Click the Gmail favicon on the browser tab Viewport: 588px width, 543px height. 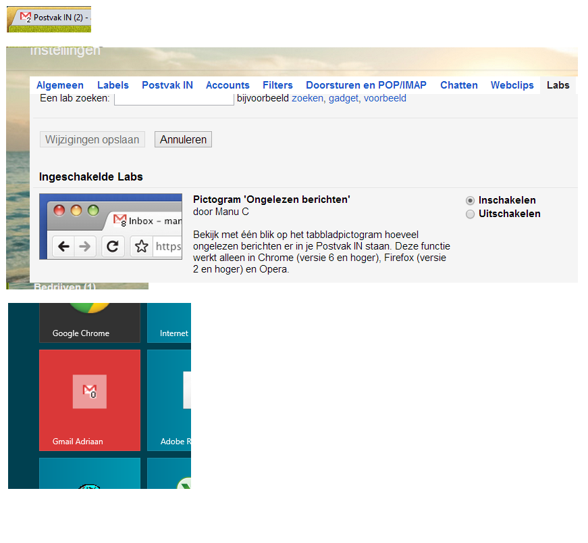(x=26, y=17)
